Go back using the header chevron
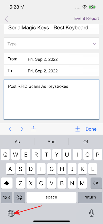 pos(6,19)
